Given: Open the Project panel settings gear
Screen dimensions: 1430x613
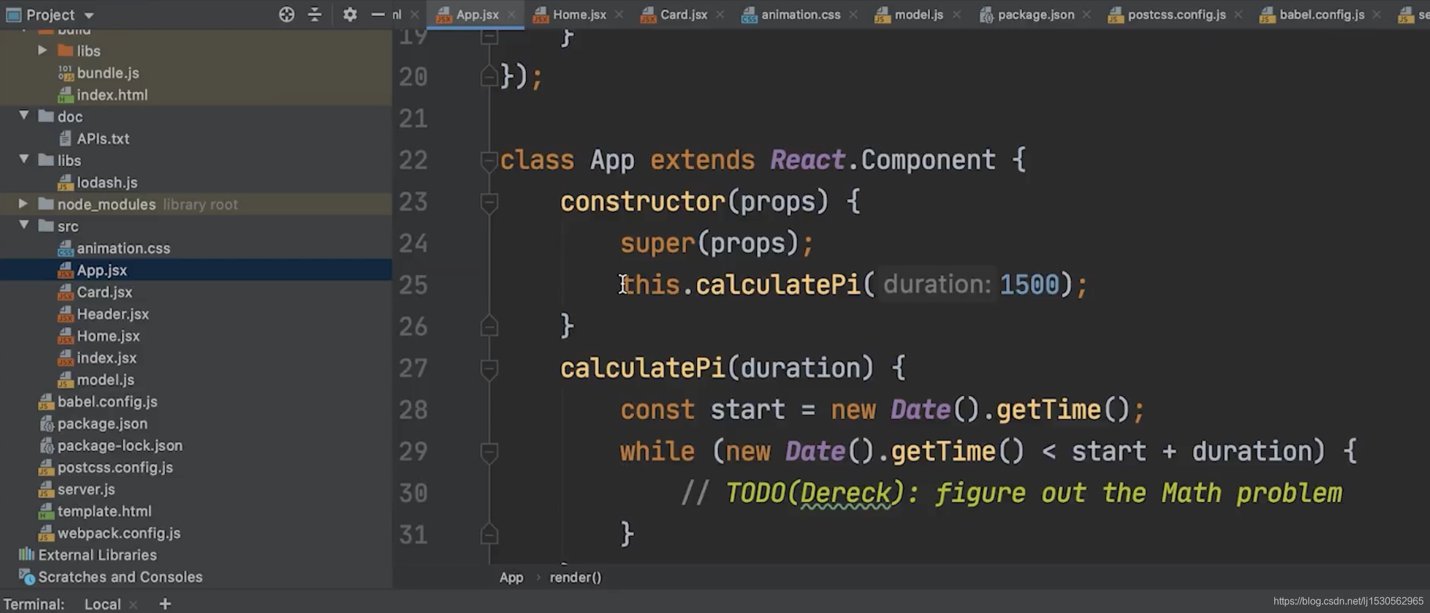Looking at the screenshot, I should point(350,14).
